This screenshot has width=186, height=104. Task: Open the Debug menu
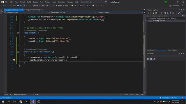pos(35,2)
